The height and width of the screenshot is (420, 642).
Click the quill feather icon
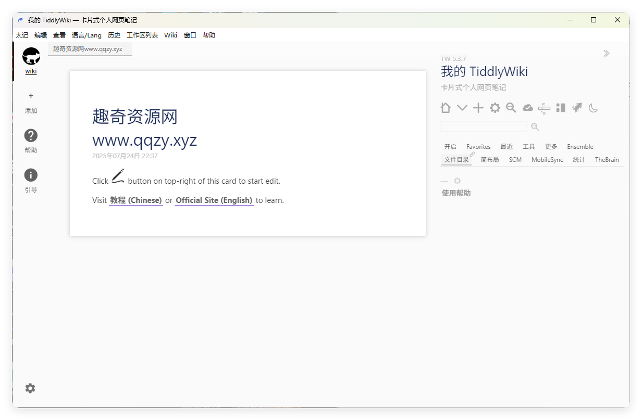[x=577, y=108]
